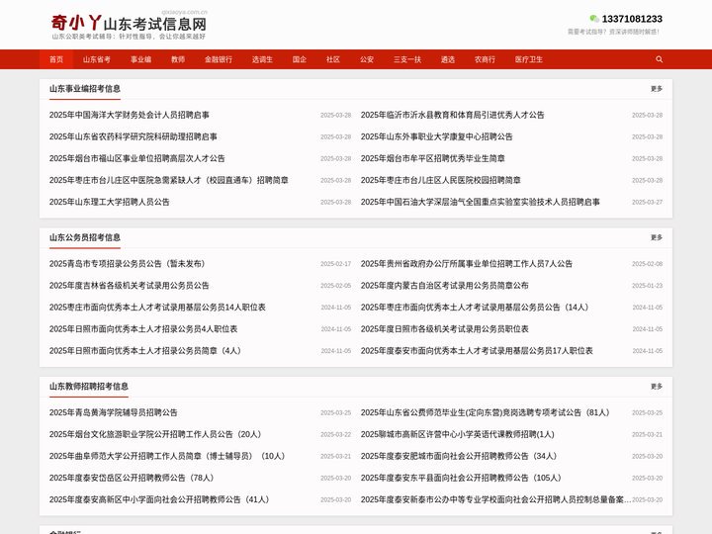The height and width of the screenshot is (534, 712).
Task: Open 山东事业编招考信息 section heading
Action: (x=85, y=89)
